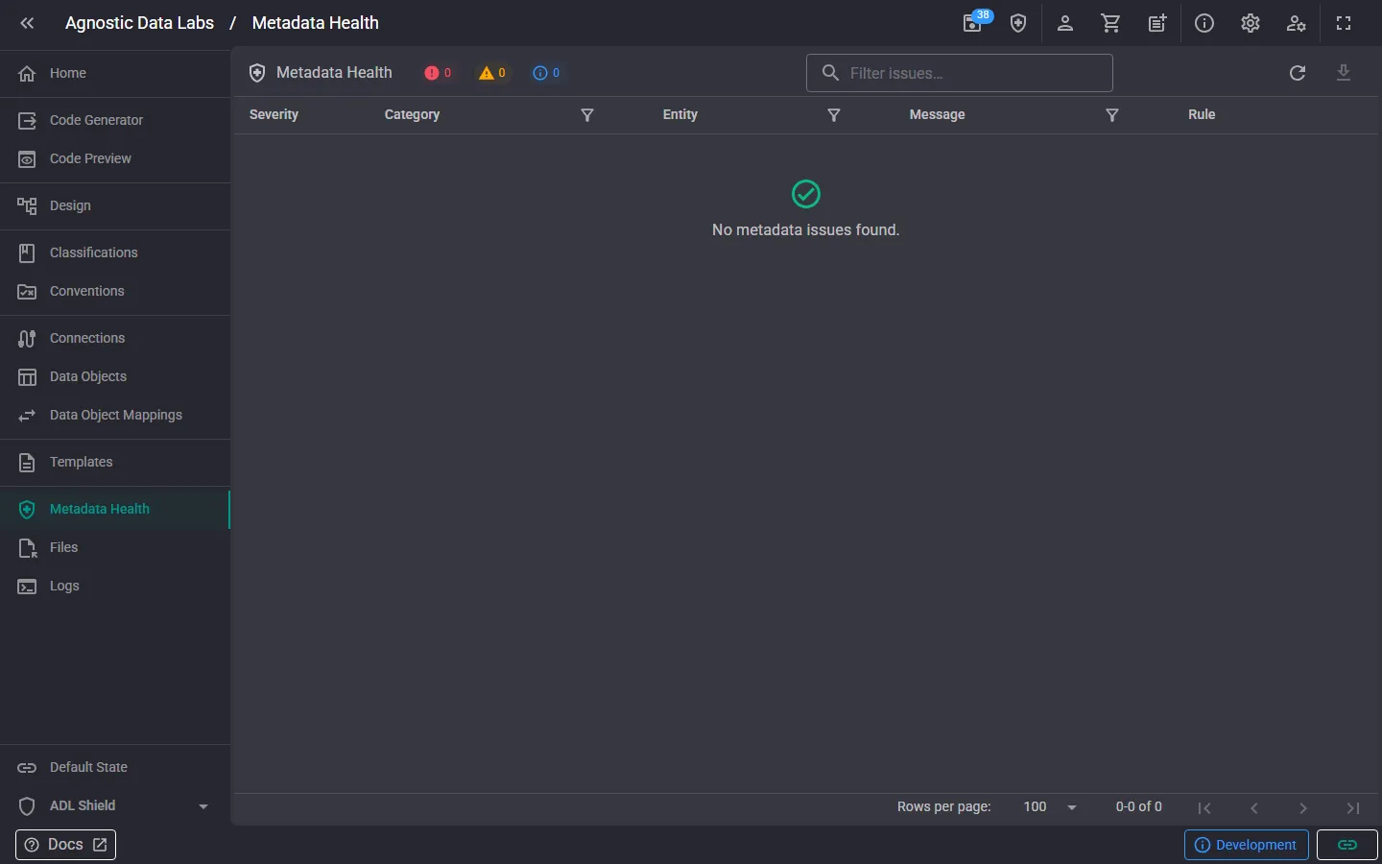Image resolution: width=1382 pixels, height=864 pixels.
Task: Toggle the blue info count filter
Action: pos(547,73)
